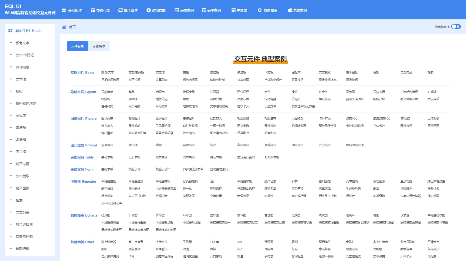
Task: Click the 基础组件 grid icon in top navigation
Action: pos(64,10)
